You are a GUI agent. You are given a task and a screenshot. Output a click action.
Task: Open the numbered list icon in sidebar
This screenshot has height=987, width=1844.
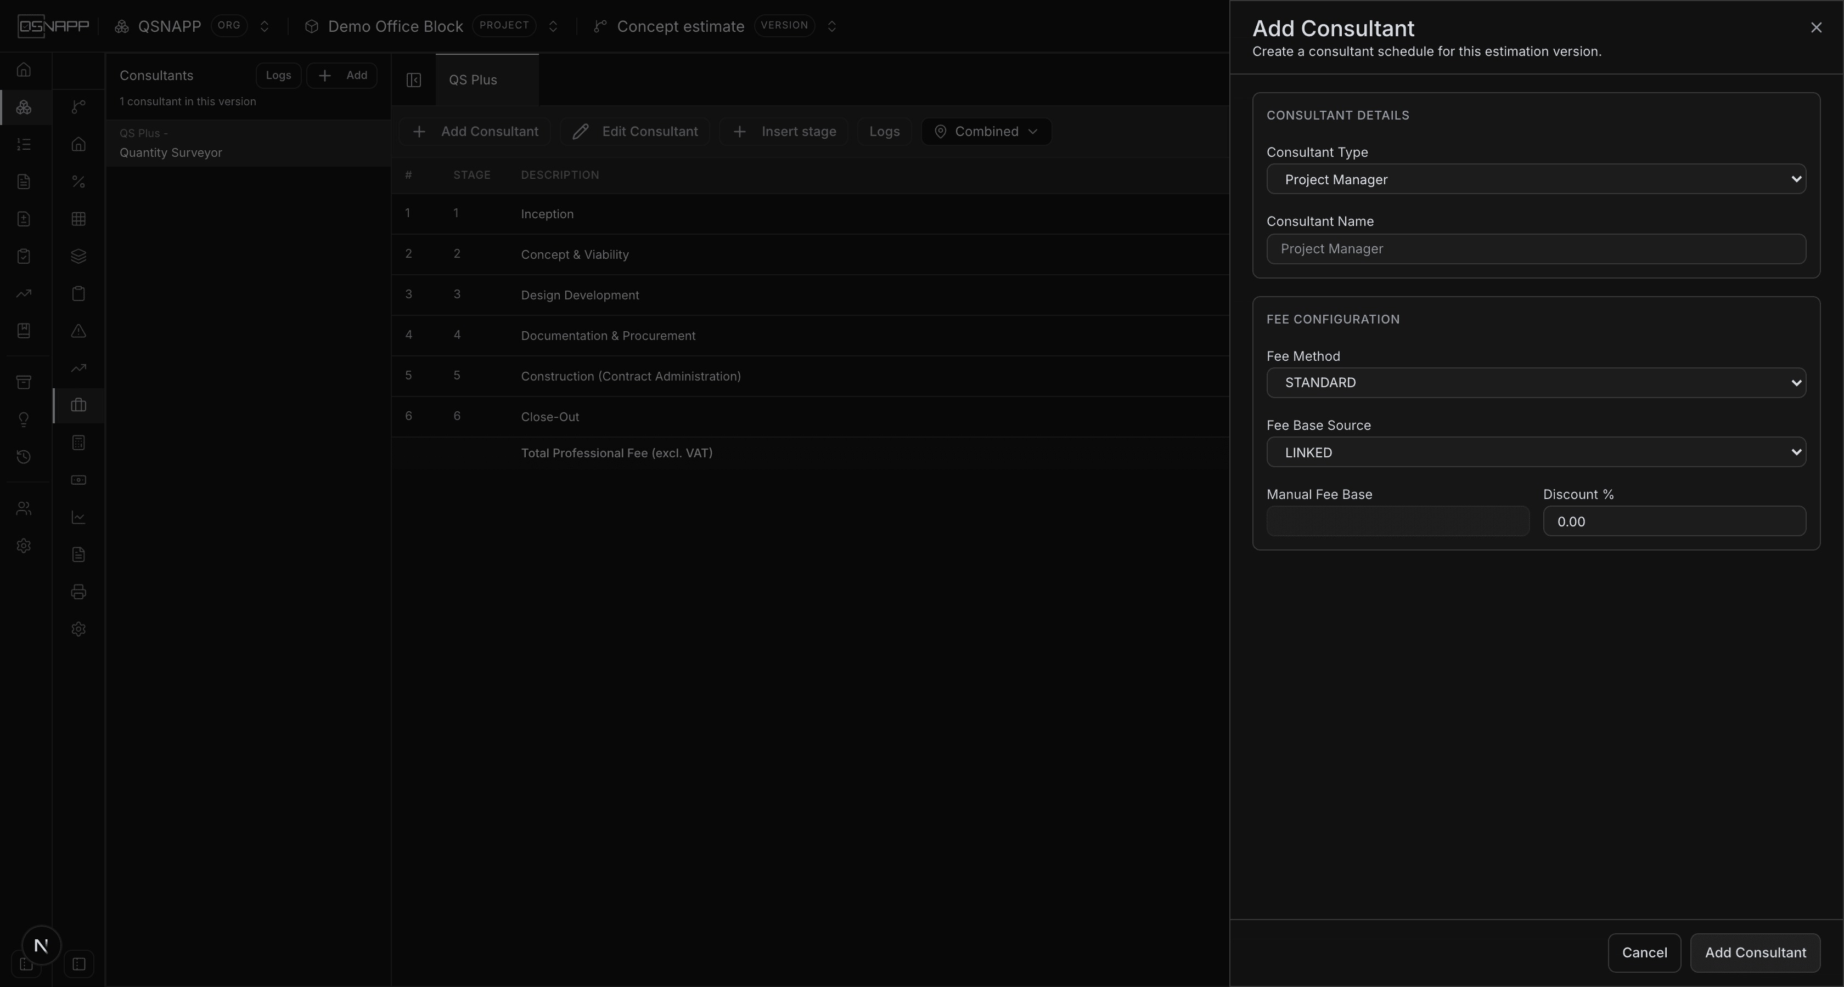24,144
